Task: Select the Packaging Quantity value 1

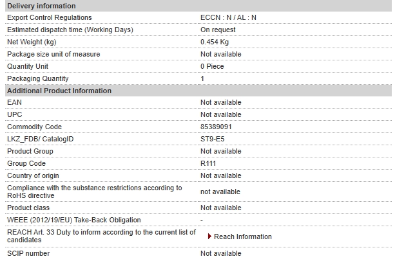Action: [x=202, y=78]
